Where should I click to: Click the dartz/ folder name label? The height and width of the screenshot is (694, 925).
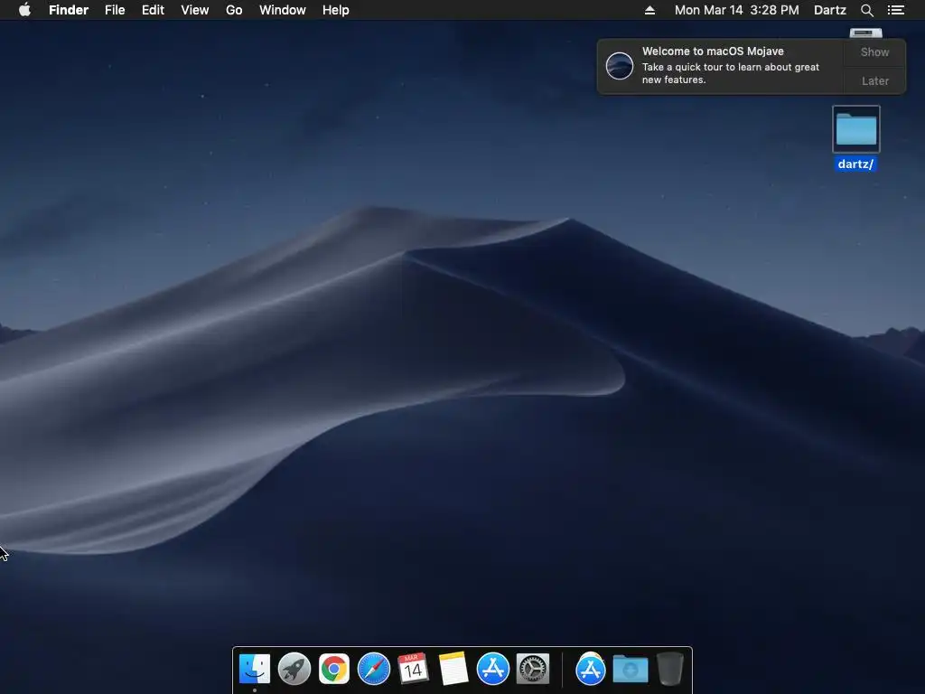click(855, 164)
